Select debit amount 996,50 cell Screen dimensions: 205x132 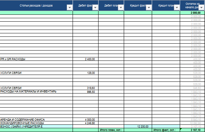coord(85,91)
